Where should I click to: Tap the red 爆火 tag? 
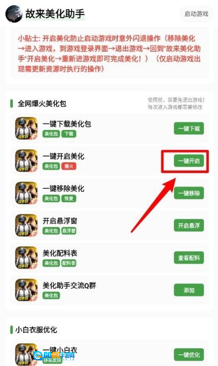pos(69,166)
